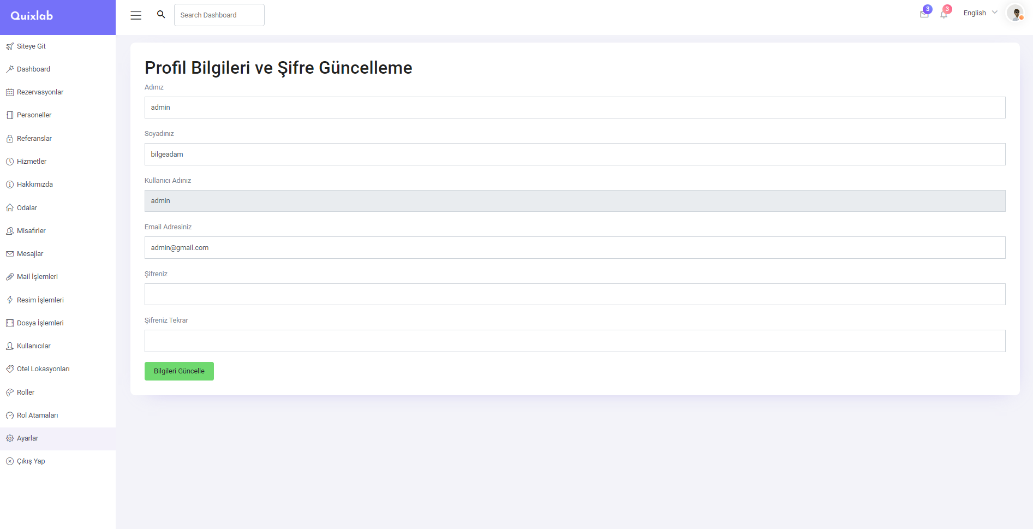The image size is (1033, 529).
Task: Click the Odalar home icon
Action: click(10, 208)
